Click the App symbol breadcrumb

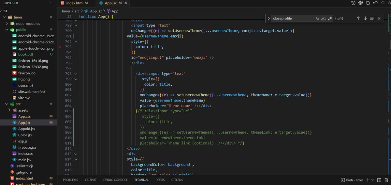tap(112, 11)
